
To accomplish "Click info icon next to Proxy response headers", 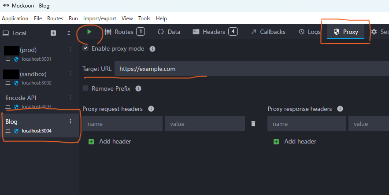I will point(340,109).
